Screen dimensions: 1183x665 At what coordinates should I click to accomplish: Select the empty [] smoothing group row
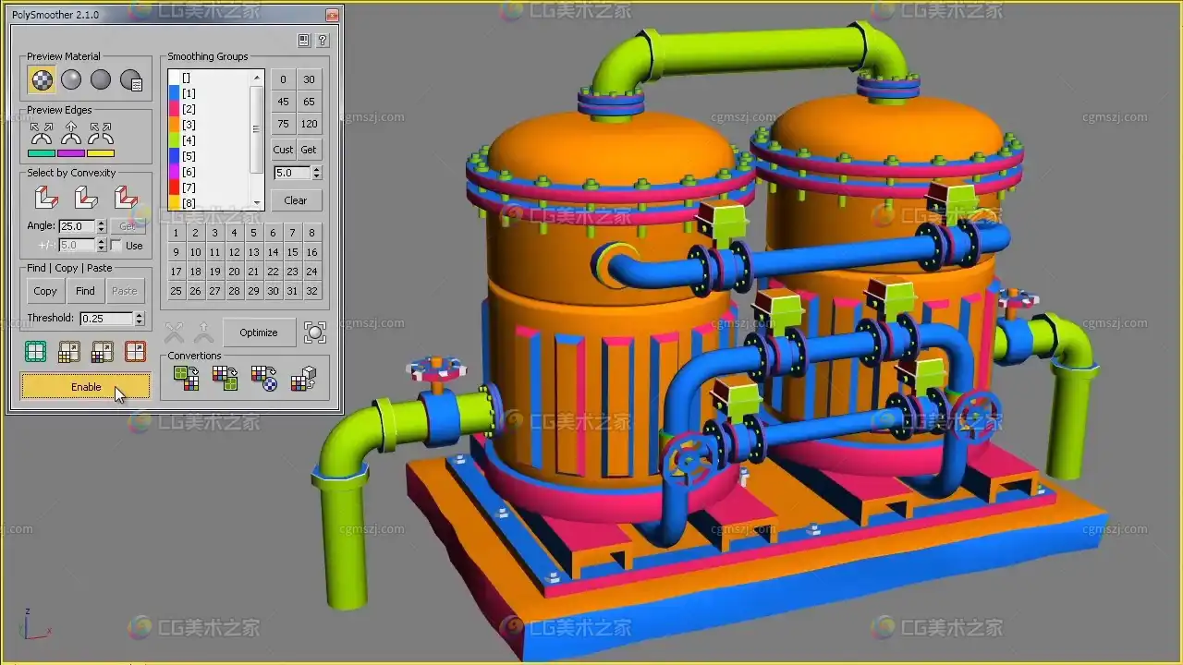(209, 78)
